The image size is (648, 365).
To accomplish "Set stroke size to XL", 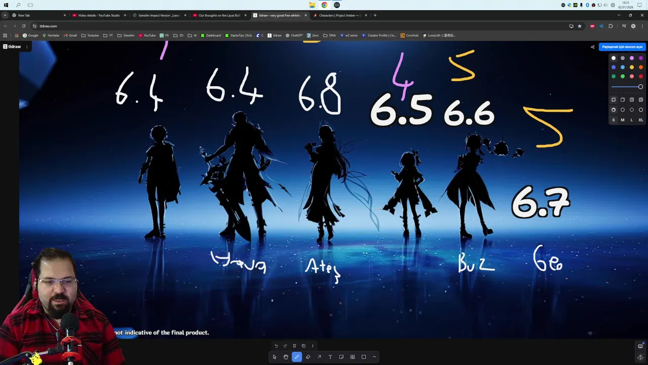I will 641,120.
